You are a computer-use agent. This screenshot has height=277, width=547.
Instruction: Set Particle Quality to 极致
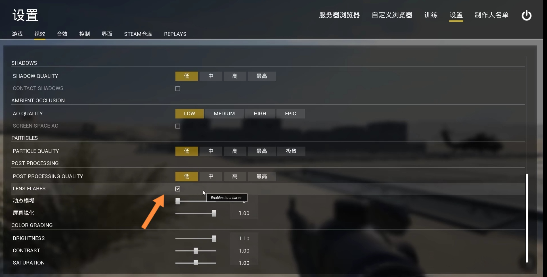point(291,151)
